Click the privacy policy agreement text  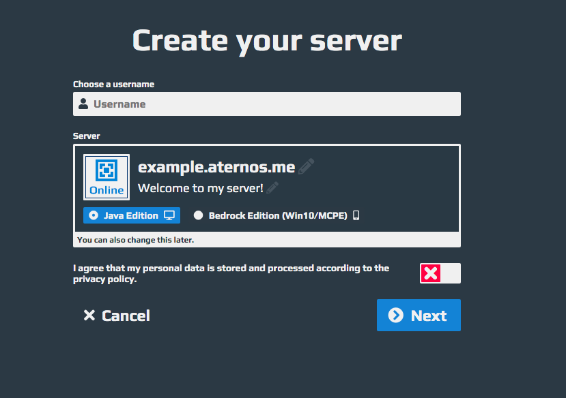tap(231, 273)
